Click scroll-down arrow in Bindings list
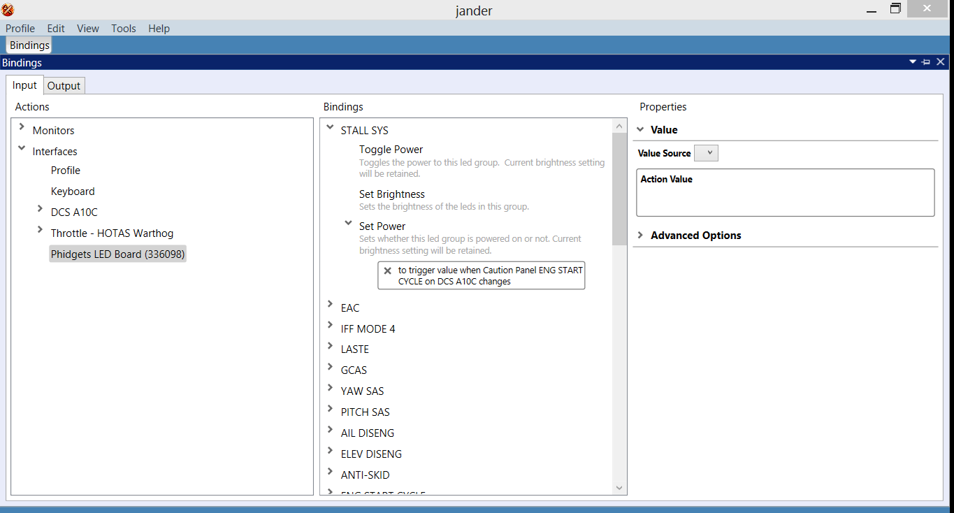This screenshot has width=954, height=513. pos(619,488)
